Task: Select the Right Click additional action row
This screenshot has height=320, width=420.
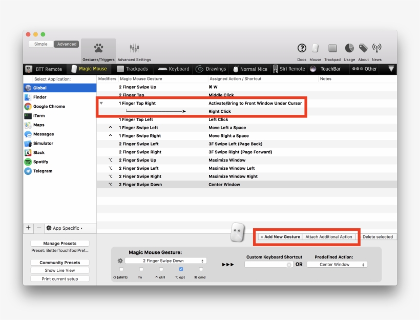Action: click(247, 111)
